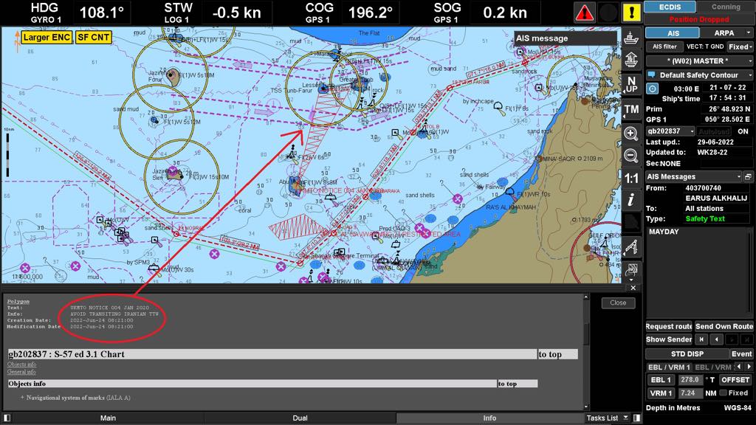
Task: Select the divider measurement tool
Action: pyautogui.click(x=631, y=247)
